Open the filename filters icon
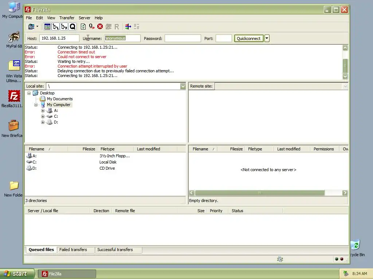This screenshot has height=279, width=373. pyautogui.click(x=128, y=27)
